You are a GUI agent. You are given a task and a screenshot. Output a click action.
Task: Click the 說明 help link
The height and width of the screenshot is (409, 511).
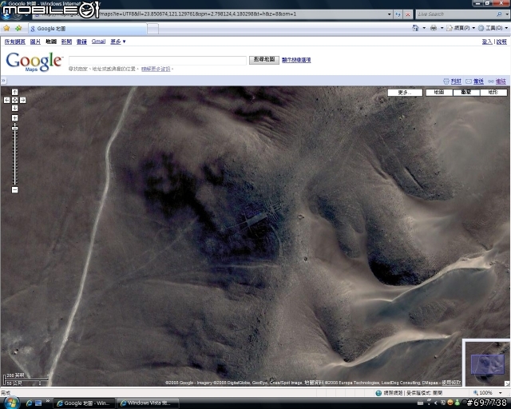point(501,42)
